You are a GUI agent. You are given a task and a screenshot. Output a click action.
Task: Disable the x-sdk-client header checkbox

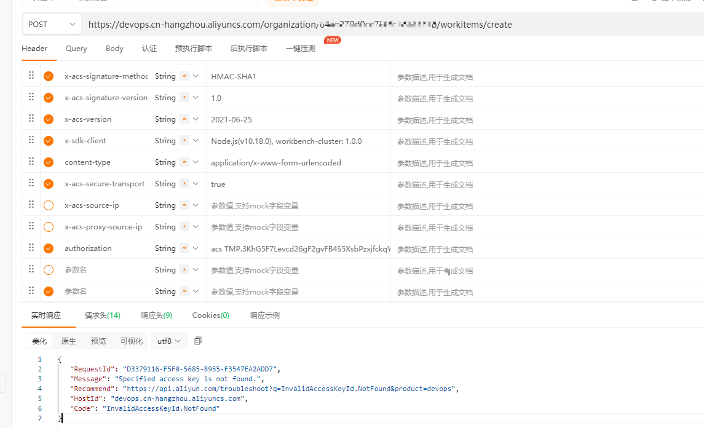tap(48, 140)
